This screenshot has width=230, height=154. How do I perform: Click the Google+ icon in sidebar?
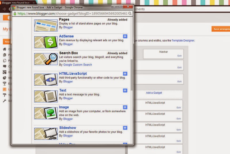click(5, 72)
